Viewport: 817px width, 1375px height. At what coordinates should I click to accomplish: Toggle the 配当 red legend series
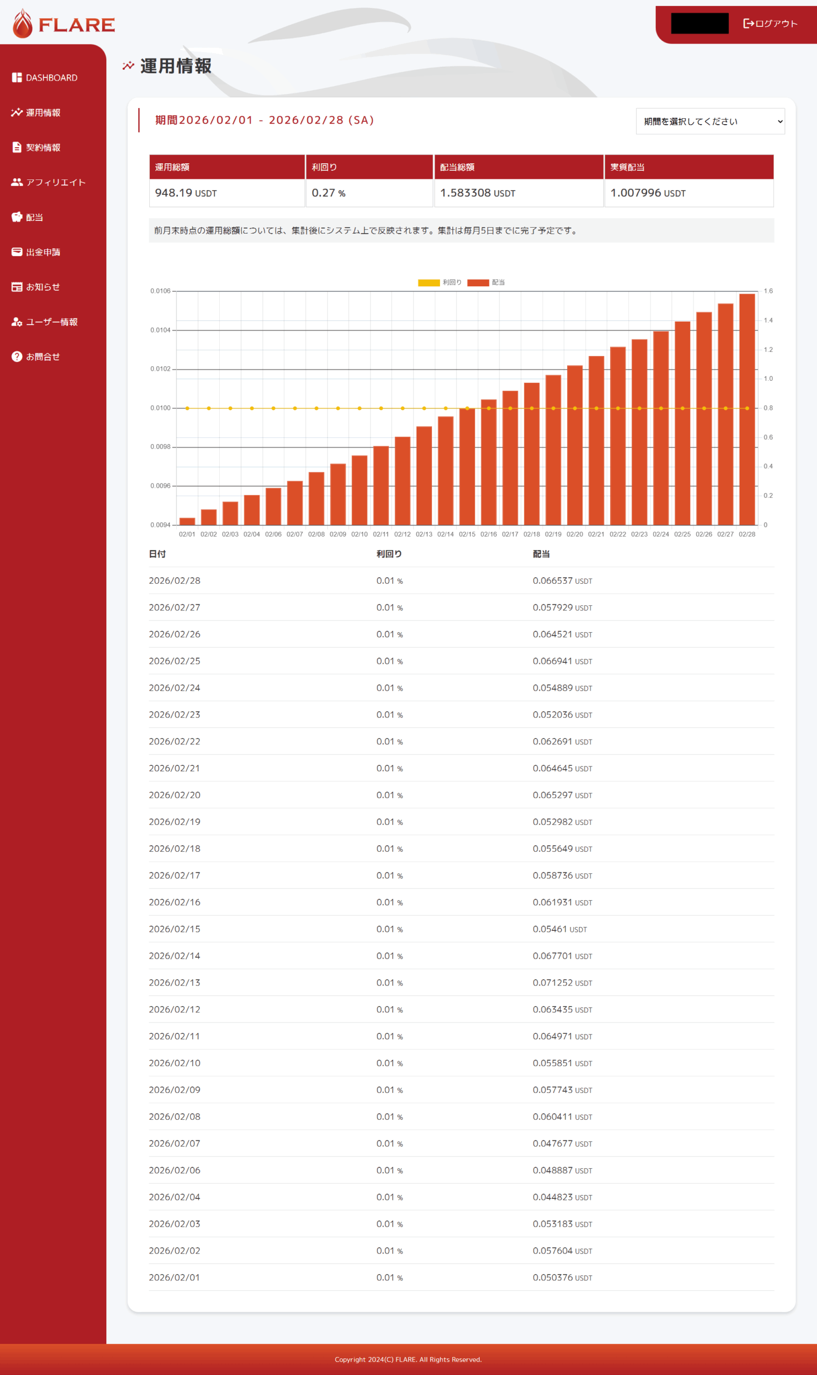[x=486, y=283]
